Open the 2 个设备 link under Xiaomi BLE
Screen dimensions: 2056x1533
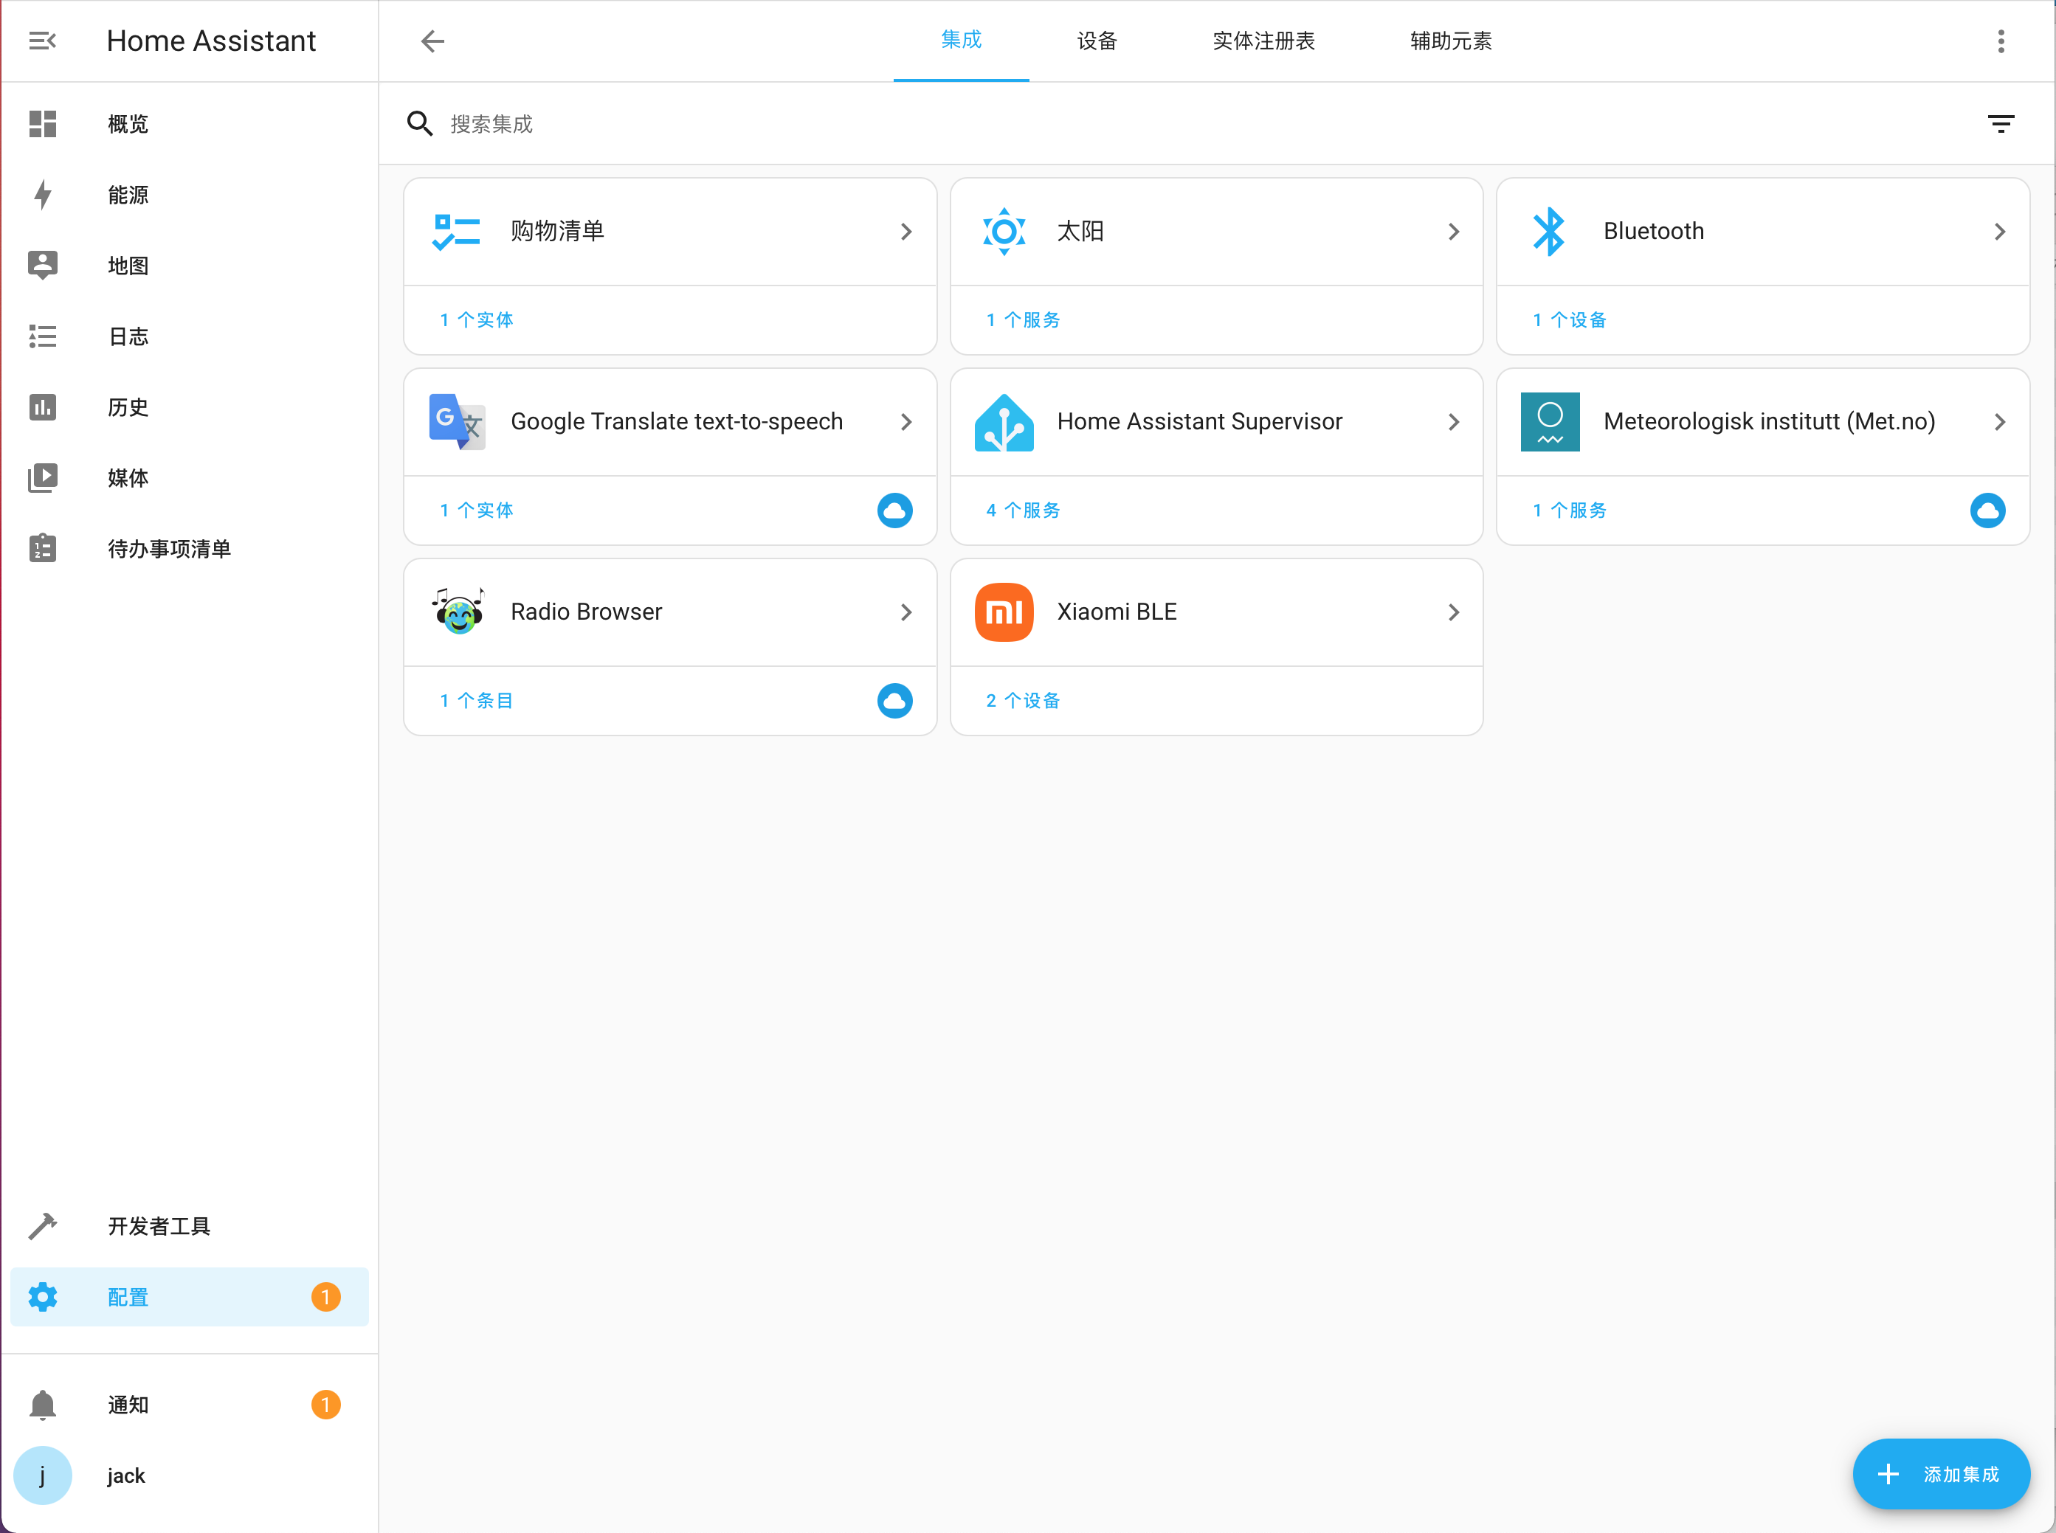pyautogui.click(x=1022, y=701)
